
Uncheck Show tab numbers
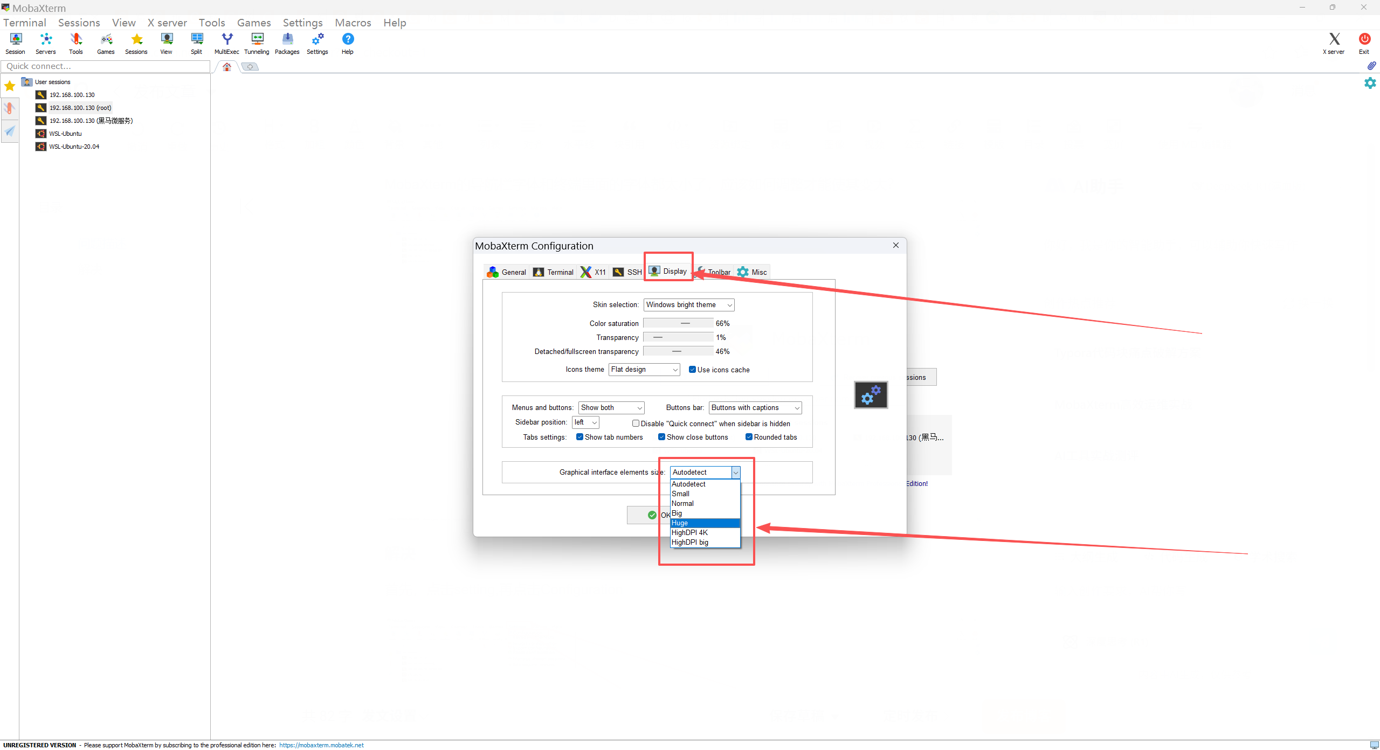(579, 437)
